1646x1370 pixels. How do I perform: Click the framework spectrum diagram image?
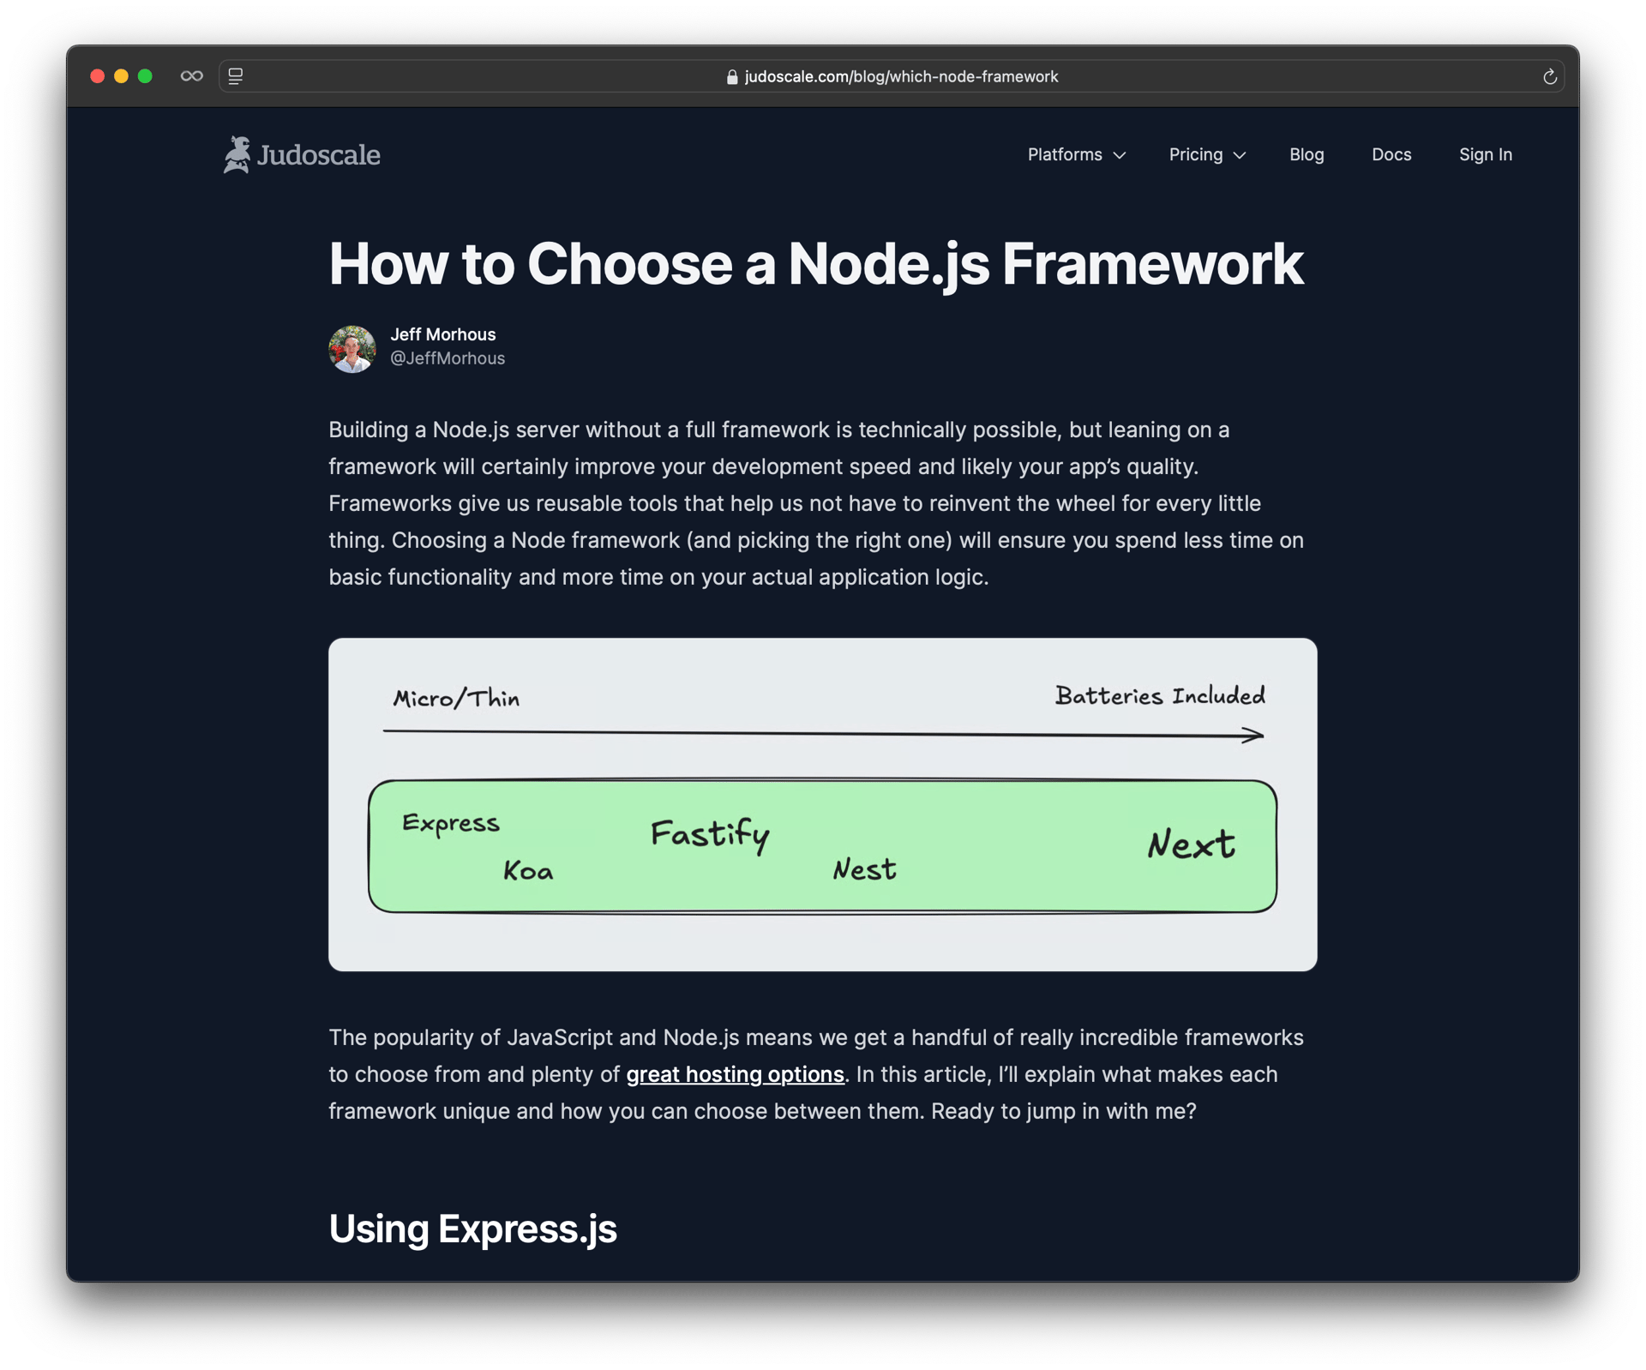(x=822, y=803)
